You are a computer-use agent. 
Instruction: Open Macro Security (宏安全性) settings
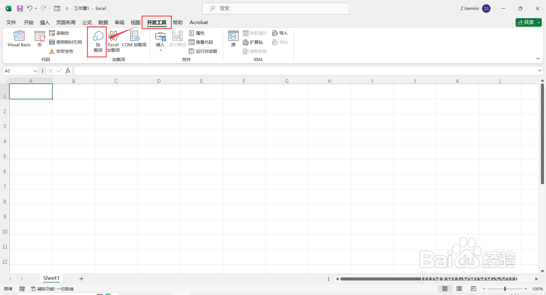[x=61, y=51]
